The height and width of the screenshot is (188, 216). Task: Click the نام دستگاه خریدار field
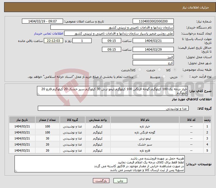(x=112, y=27)
